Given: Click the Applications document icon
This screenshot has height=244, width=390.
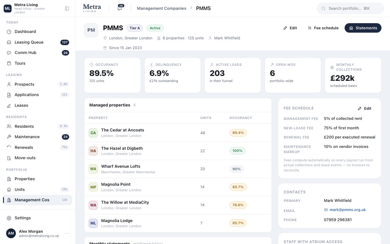Looking at the screenshot, I should pos(9,95).
